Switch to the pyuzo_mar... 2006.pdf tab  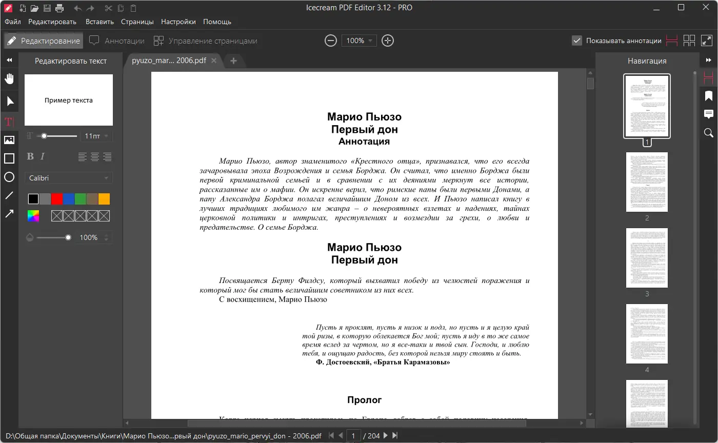pos(169,61)
